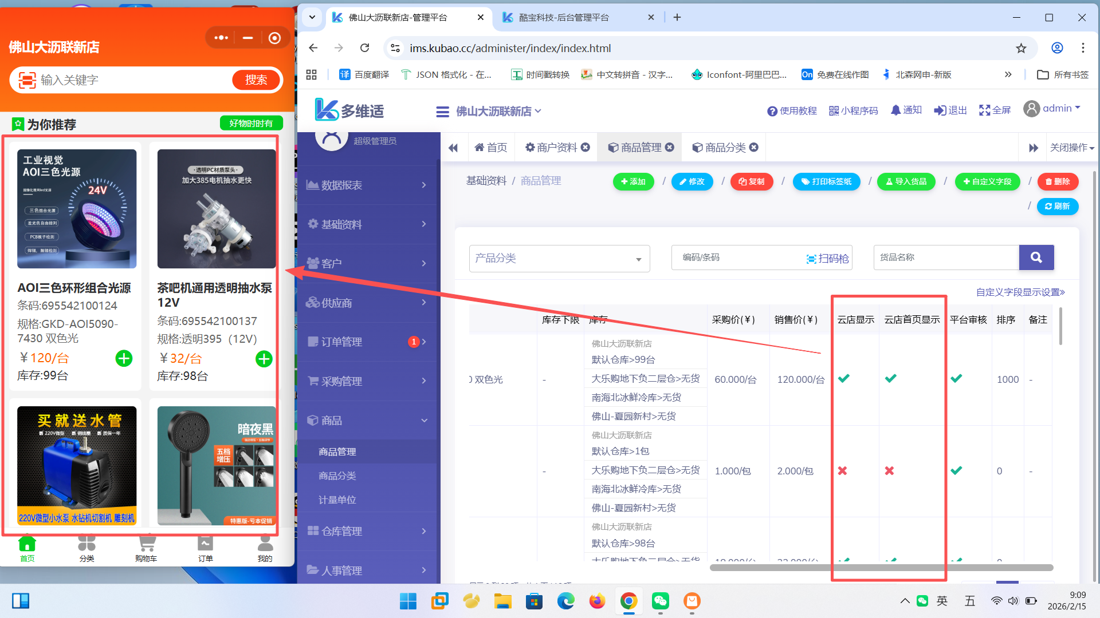Click the green 添加 button
The image size is (1100, 618).
(x=632, y=181)
